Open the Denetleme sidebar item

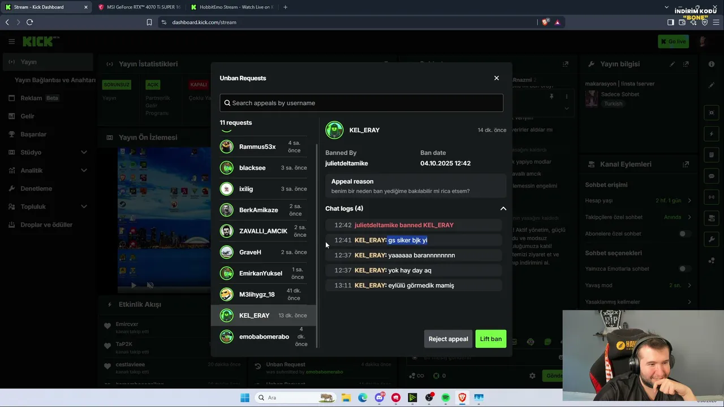tap(48, 188)
